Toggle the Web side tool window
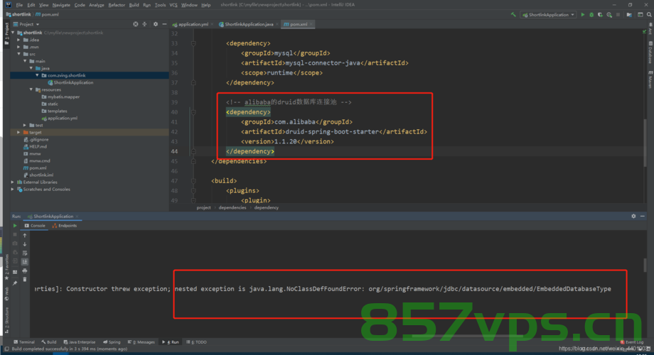Image resolution: width=654 pixels, height=355 pixels. 6,294
